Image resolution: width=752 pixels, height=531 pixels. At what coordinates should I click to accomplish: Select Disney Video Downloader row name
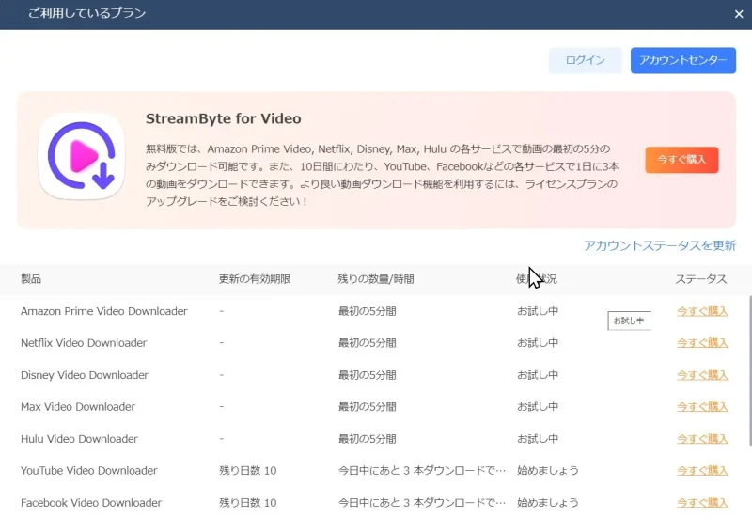[85, 375]
